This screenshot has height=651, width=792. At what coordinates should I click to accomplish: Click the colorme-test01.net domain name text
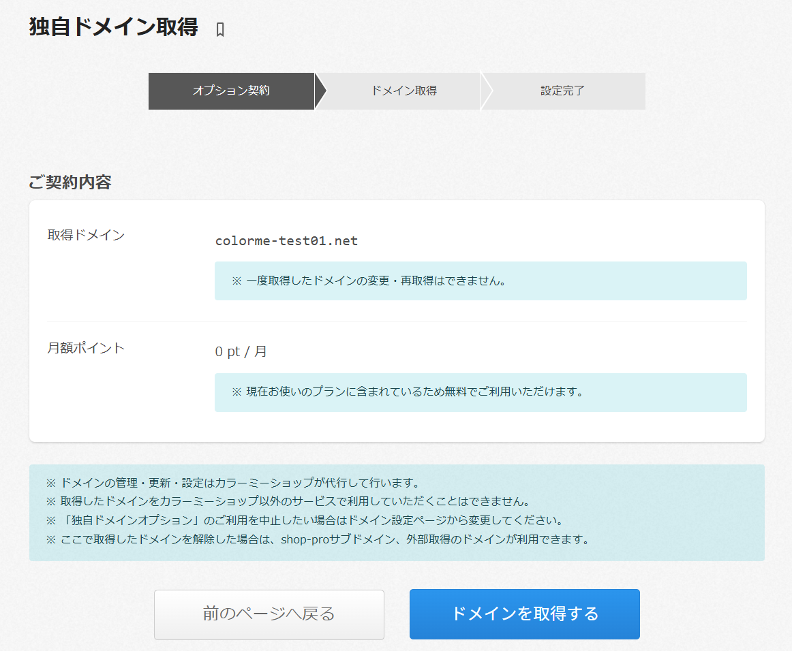point(286,241)
